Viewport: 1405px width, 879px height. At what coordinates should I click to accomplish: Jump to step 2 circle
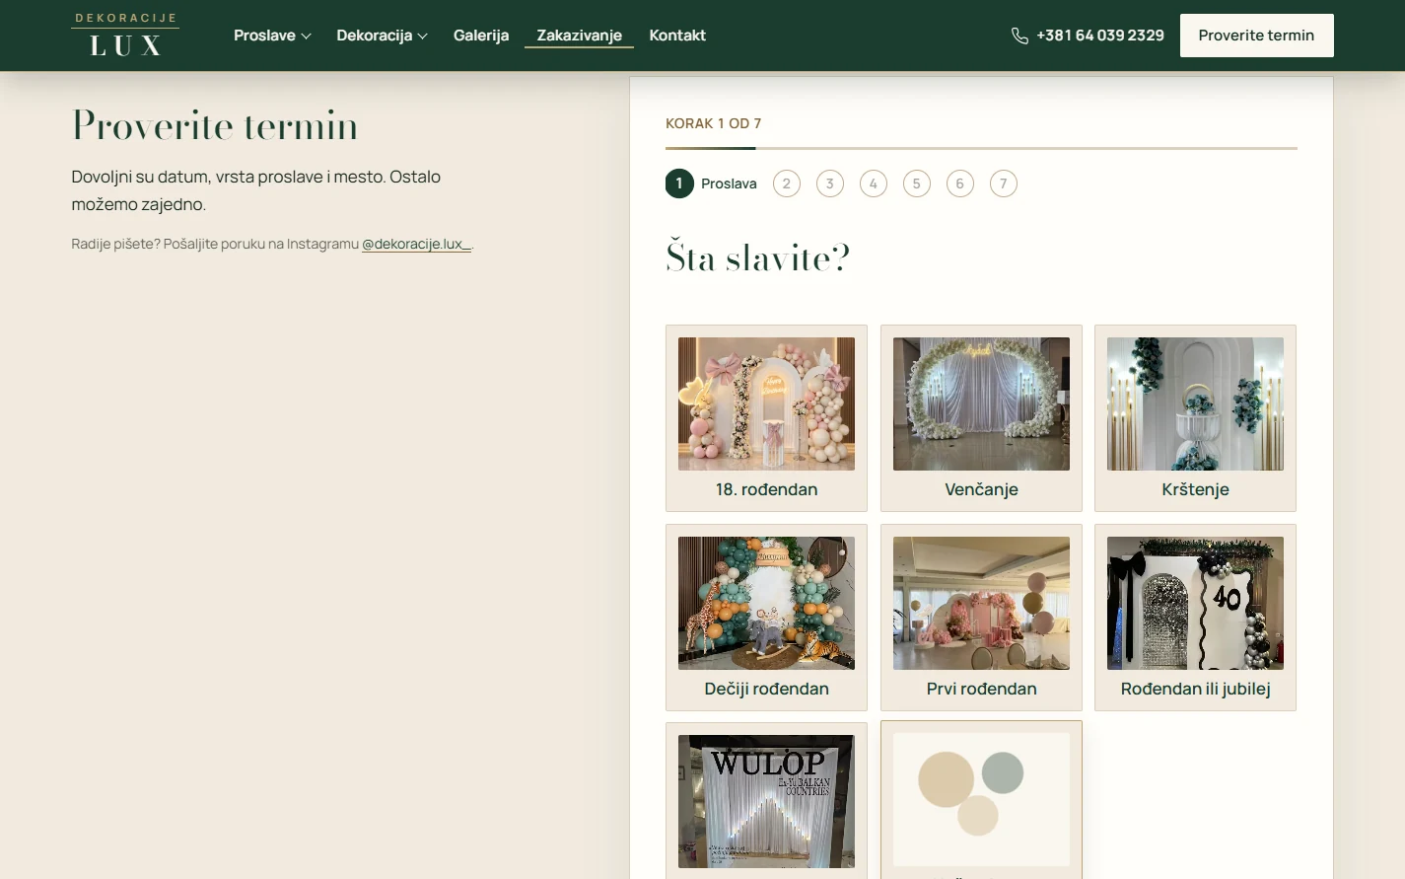[787, 183]
